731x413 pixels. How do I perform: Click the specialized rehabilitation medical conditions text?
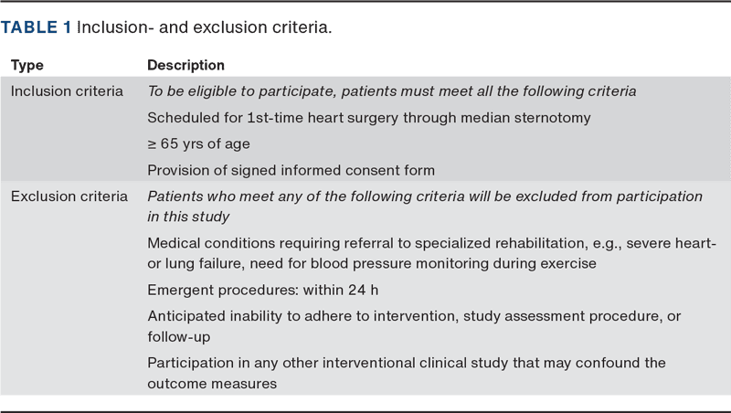click(431, 243)
